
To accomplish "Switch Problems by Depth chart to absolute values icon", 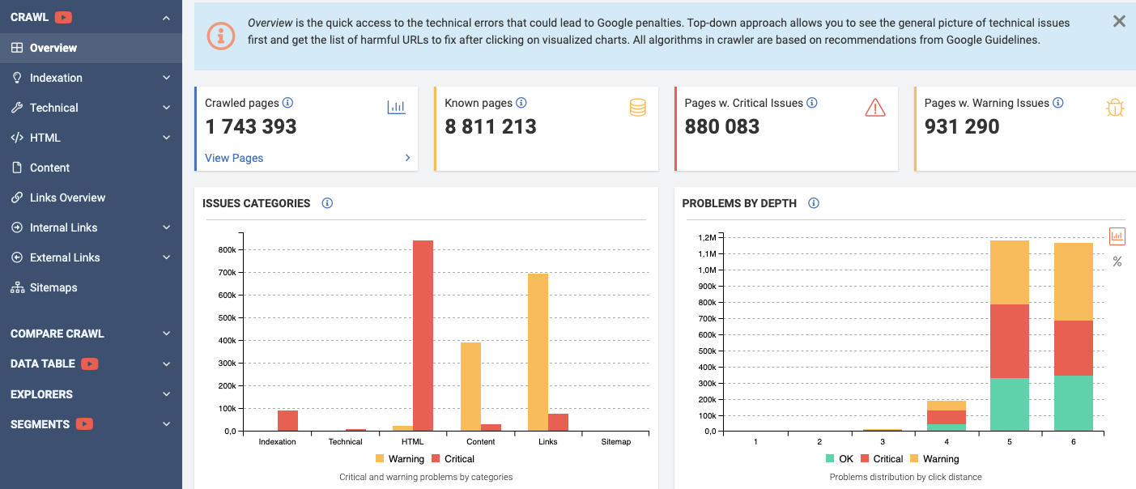I will pos(1117,236).
